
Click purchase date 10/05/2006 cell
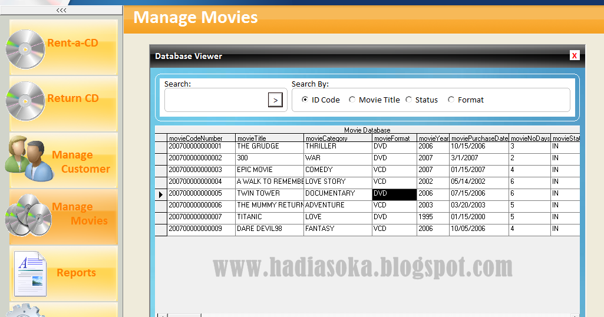point(479,230)
